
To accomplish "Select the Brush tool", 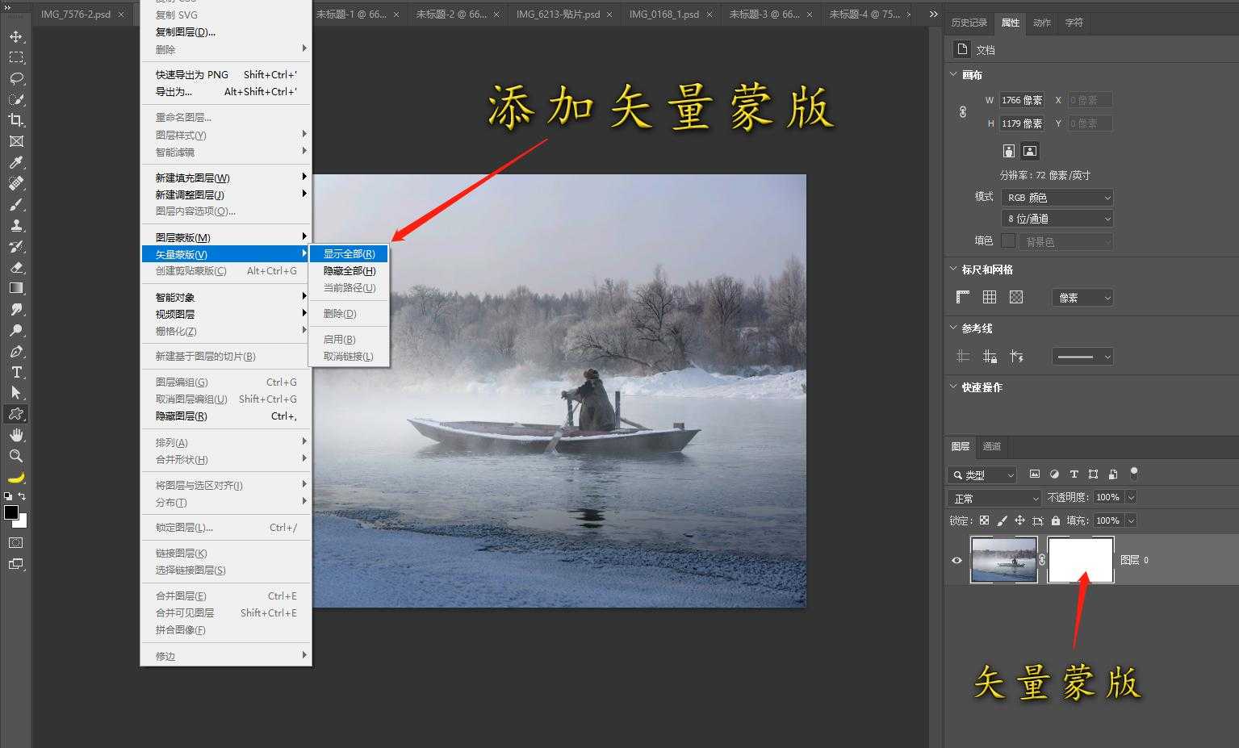I will (x=16, y=204).
